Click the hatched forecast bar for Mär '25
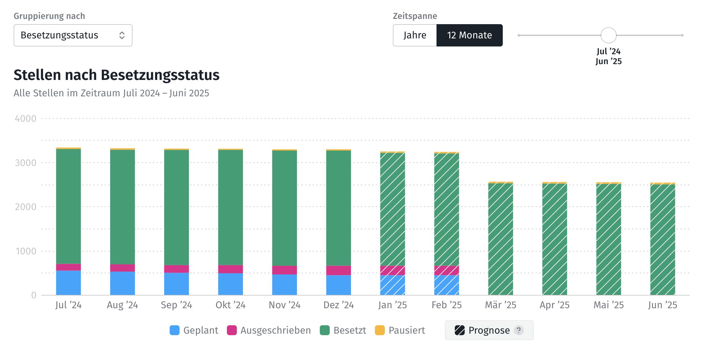This screenshot has height=355, width=704. coord(501,239)
